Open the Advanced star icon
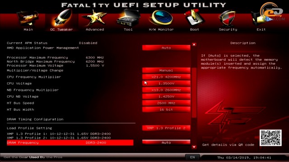This screenshot has width=289, height=162. tap(95, 18)
